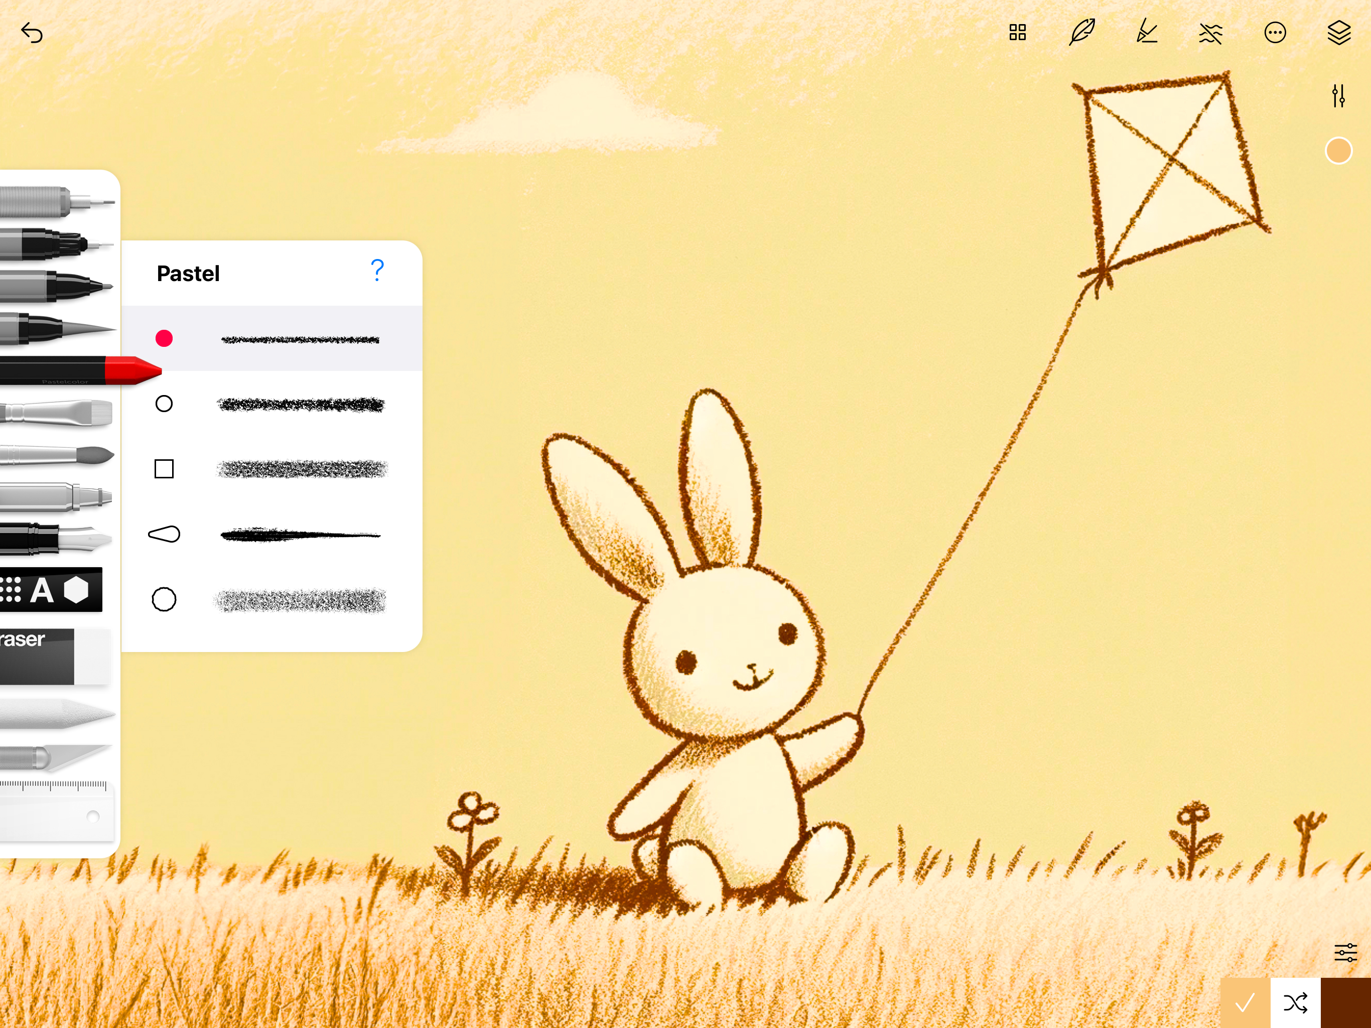Open the gallery grid view icon
The image size is (1371, 1028).
(1018, 32)
